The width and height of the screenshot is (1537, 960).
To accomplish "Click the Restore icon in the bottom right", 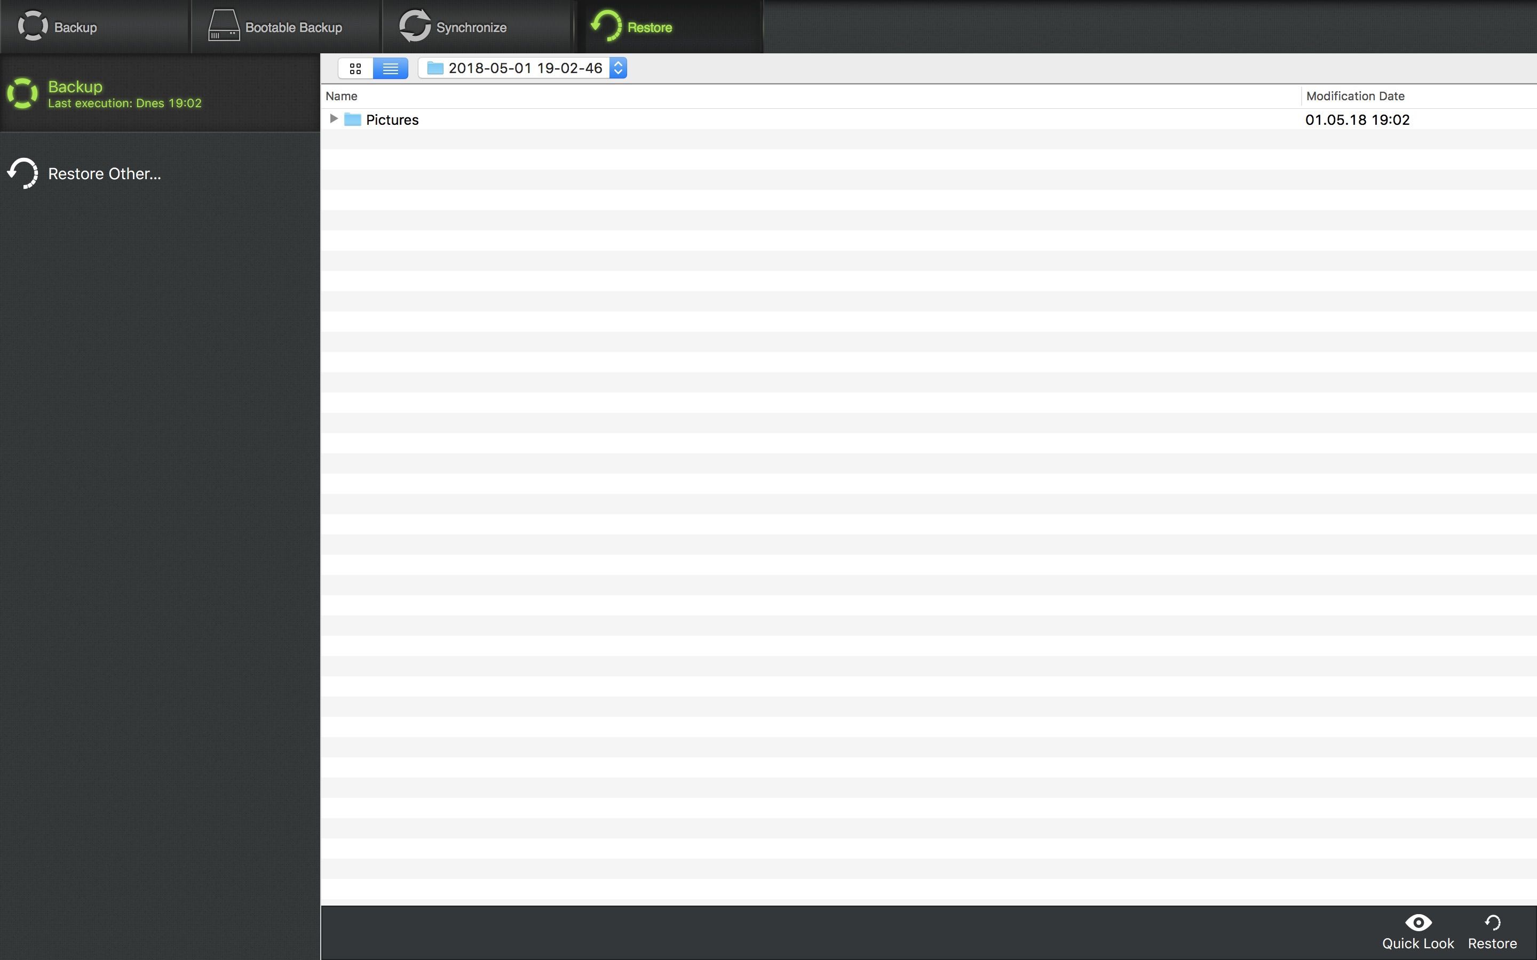I will coord(1492,922).
